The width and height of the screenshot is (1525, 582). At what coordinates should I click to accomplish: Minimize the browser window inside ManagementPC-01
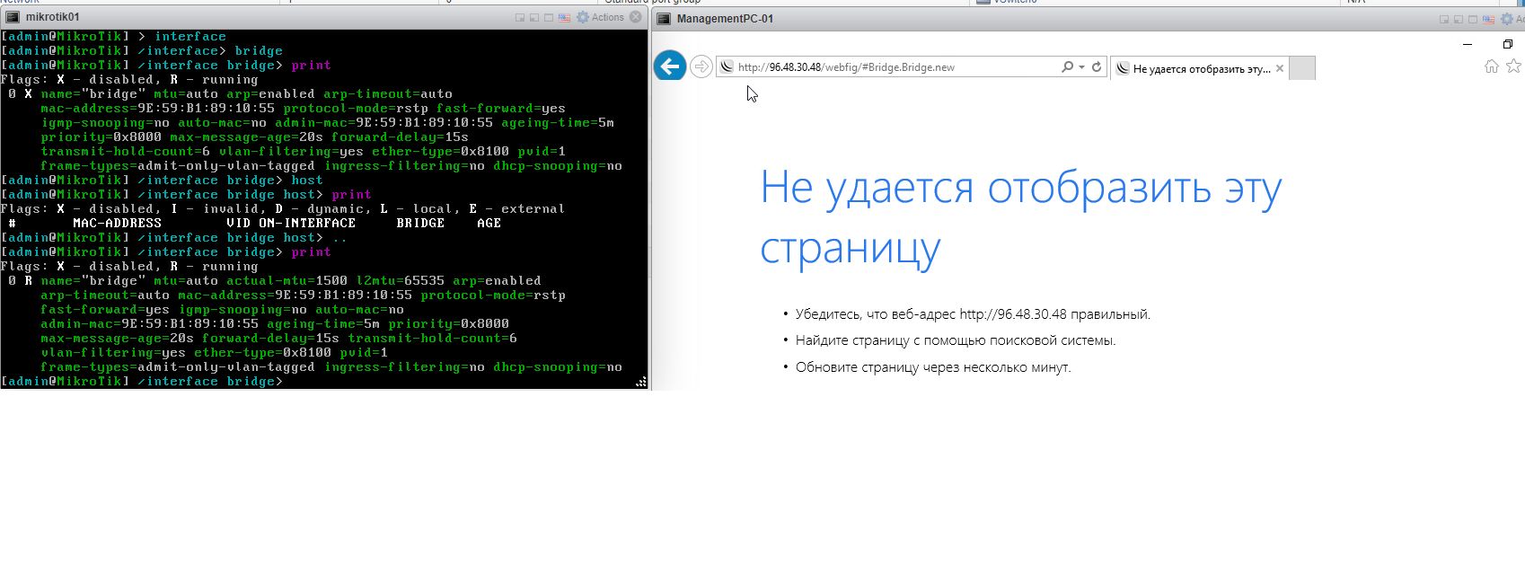coord(1468,44)
